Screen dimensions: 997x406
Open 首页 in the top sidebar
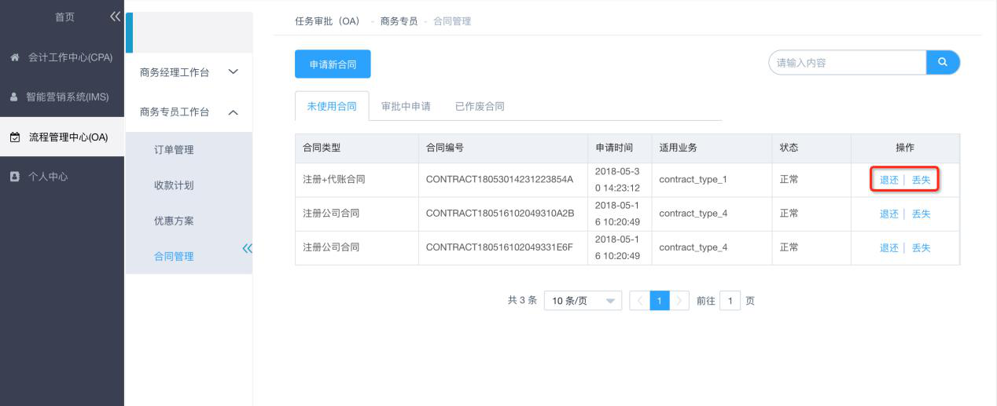click(x=65, y=17)
